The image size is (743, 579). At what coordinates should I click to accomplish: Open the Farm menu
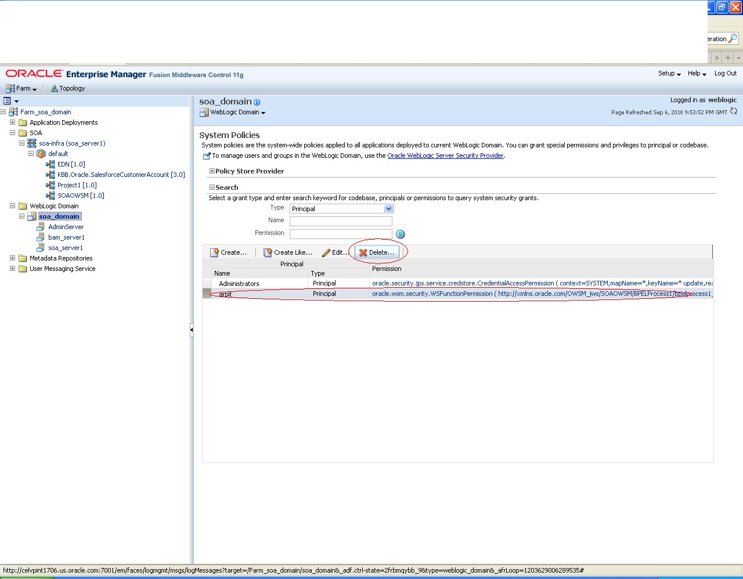pos(21,88)
